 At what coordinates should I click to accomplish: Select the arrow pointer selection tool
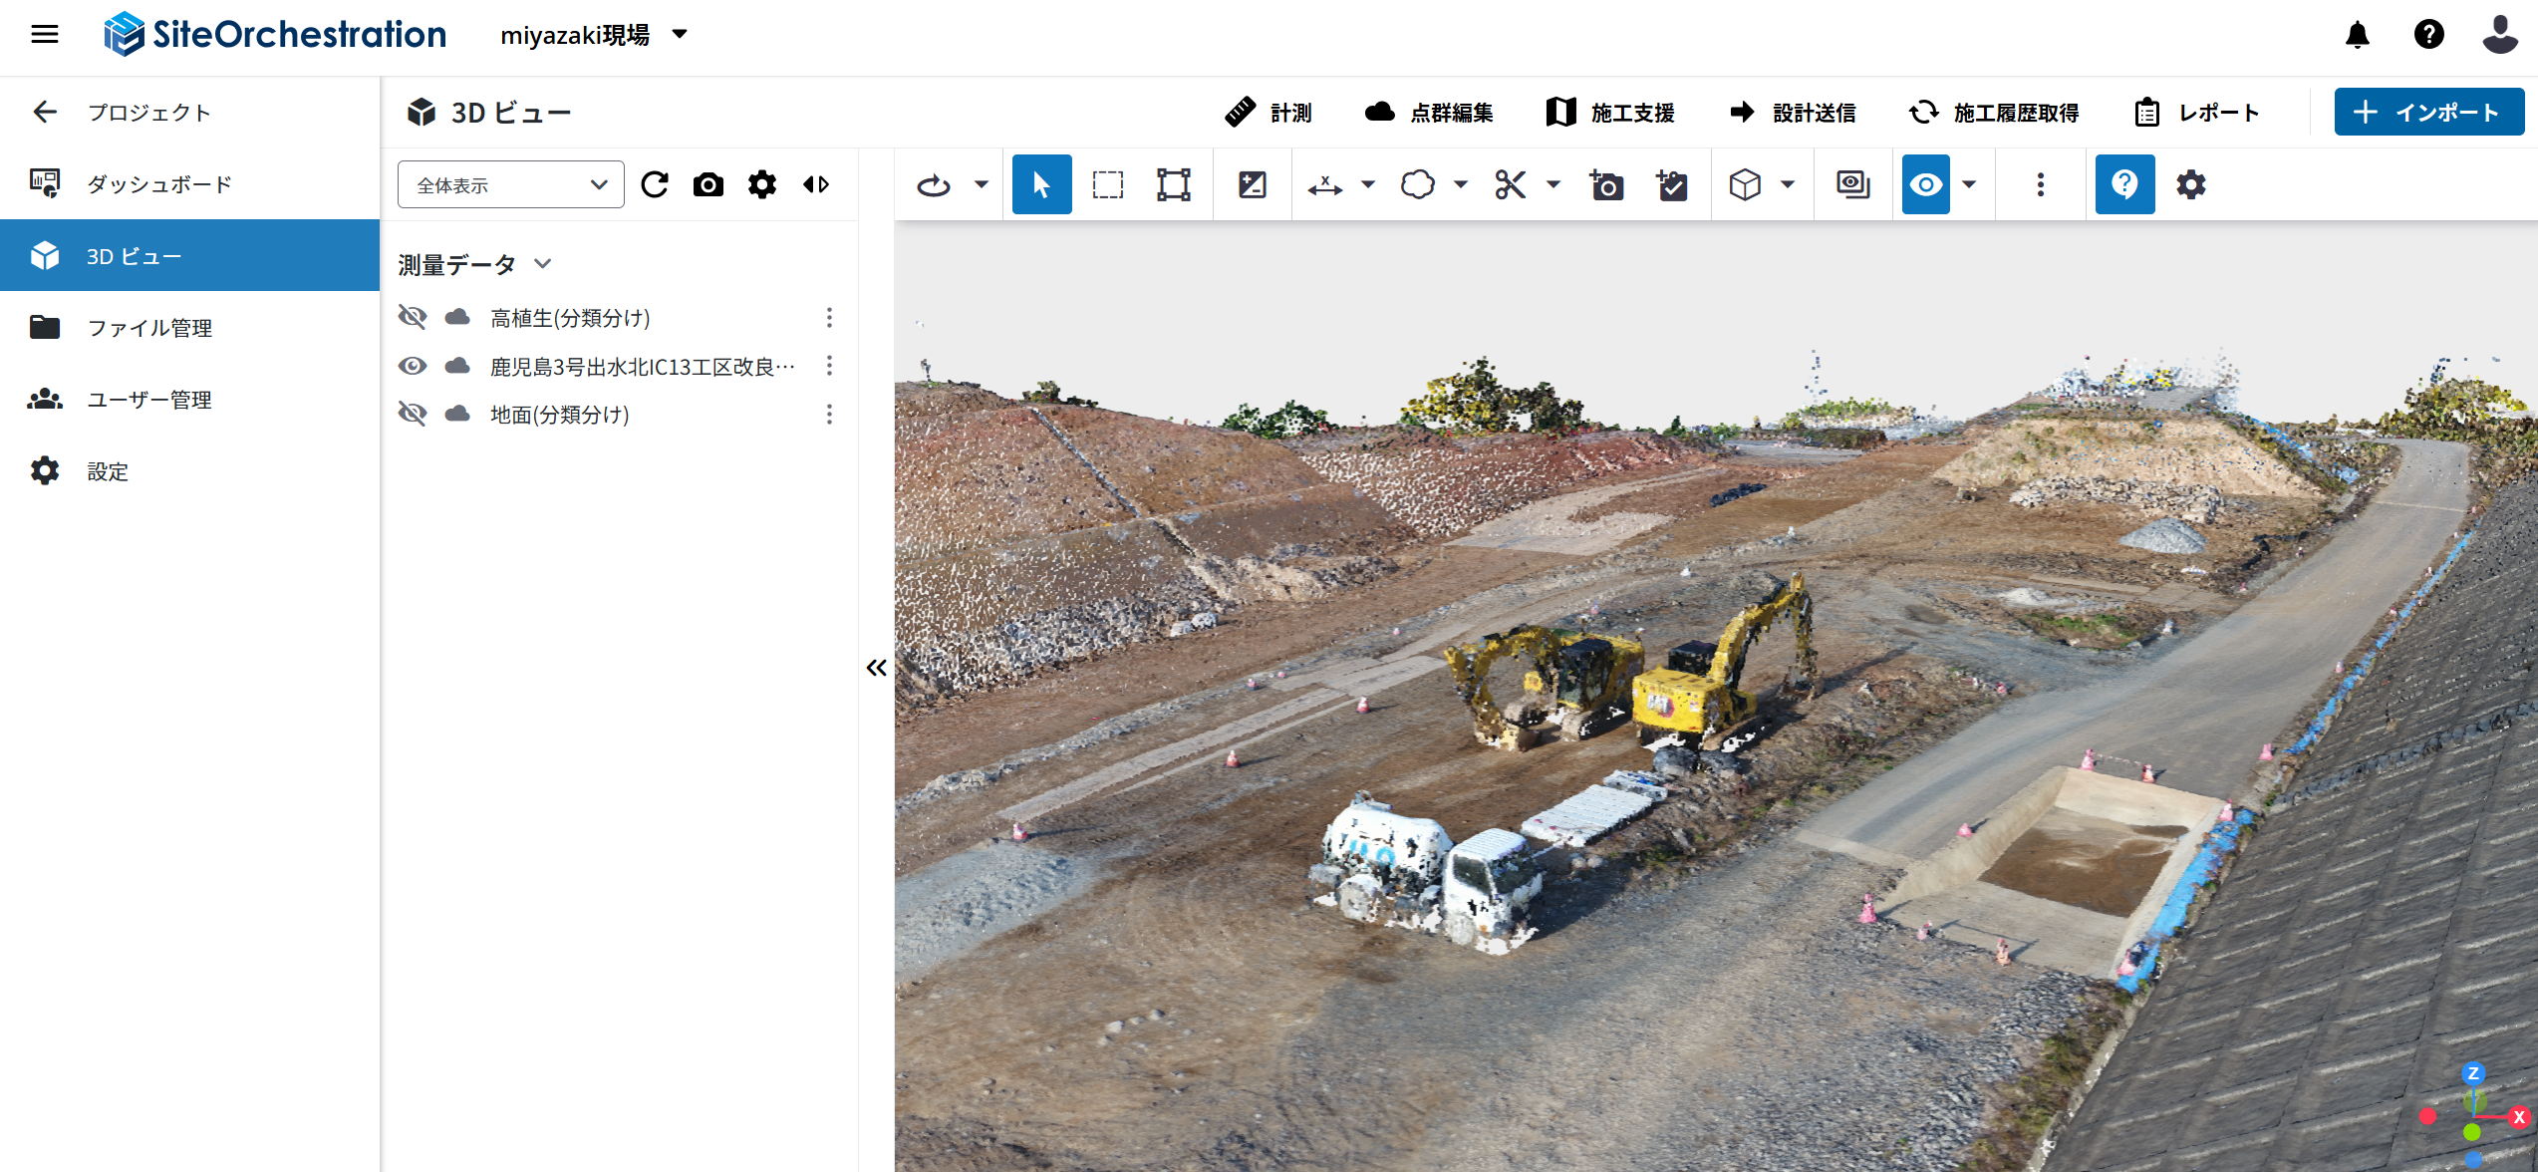click(1041, 184)
